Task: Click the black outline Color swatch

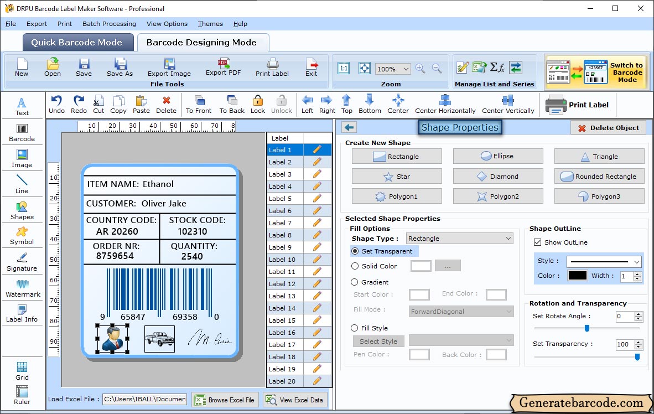Action: [x=578, y=276]
